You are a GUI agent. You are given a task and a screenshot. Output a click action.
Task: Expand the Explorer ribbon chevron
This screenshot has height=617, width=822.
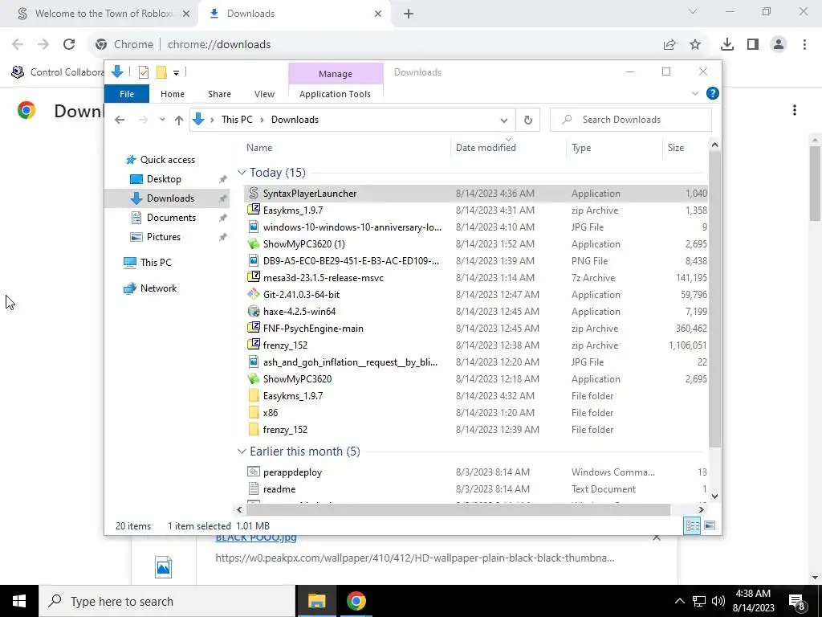pos(695,93)
